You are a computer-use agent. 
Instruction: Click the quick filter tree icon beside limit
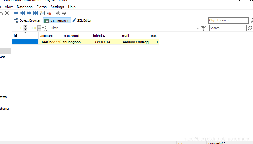pos(44,28)
